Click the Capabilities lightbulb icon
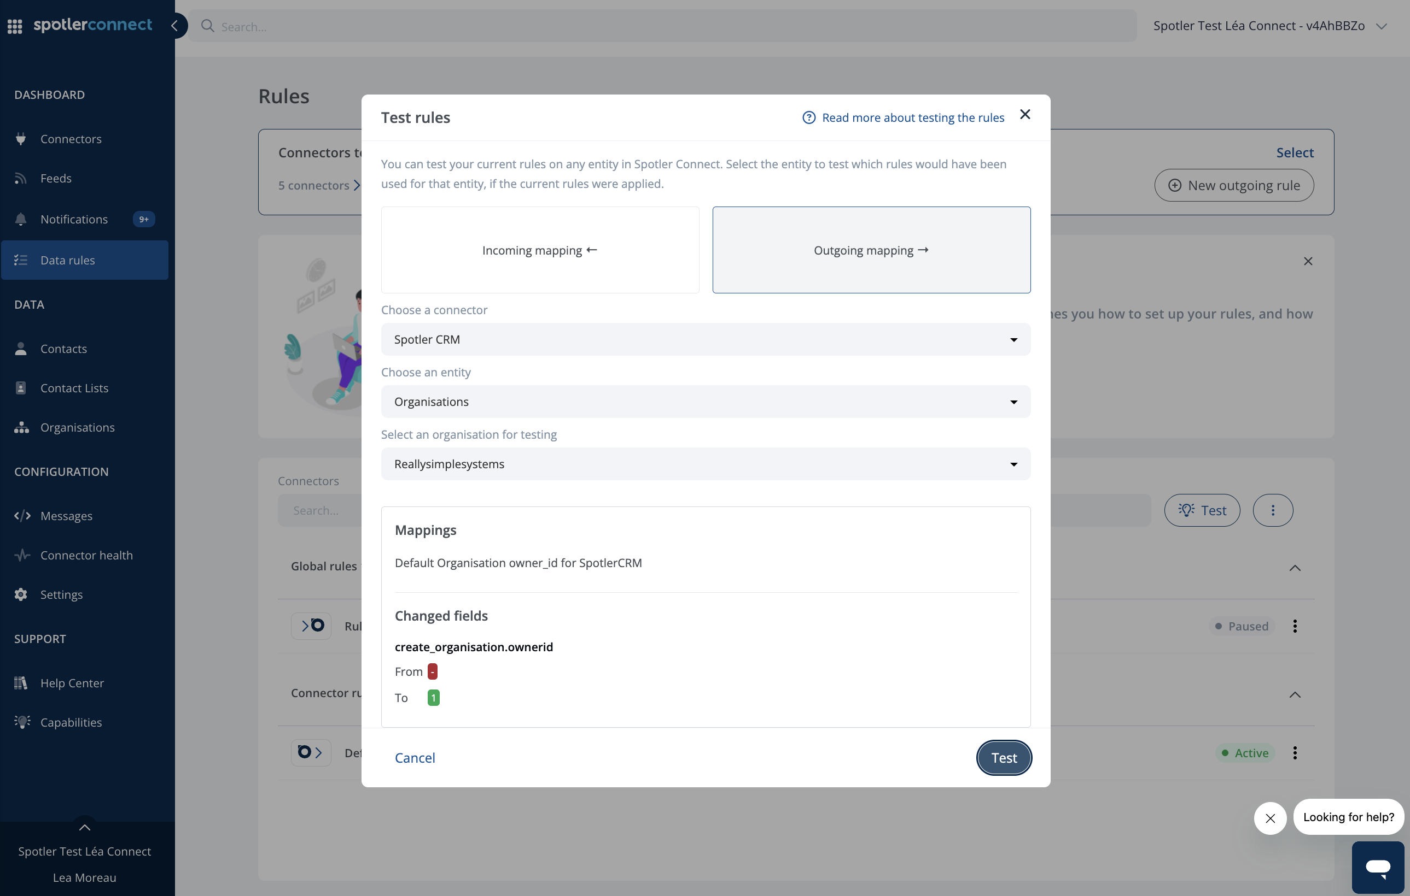The image size is (1410, 896). (x=22, y=722)
